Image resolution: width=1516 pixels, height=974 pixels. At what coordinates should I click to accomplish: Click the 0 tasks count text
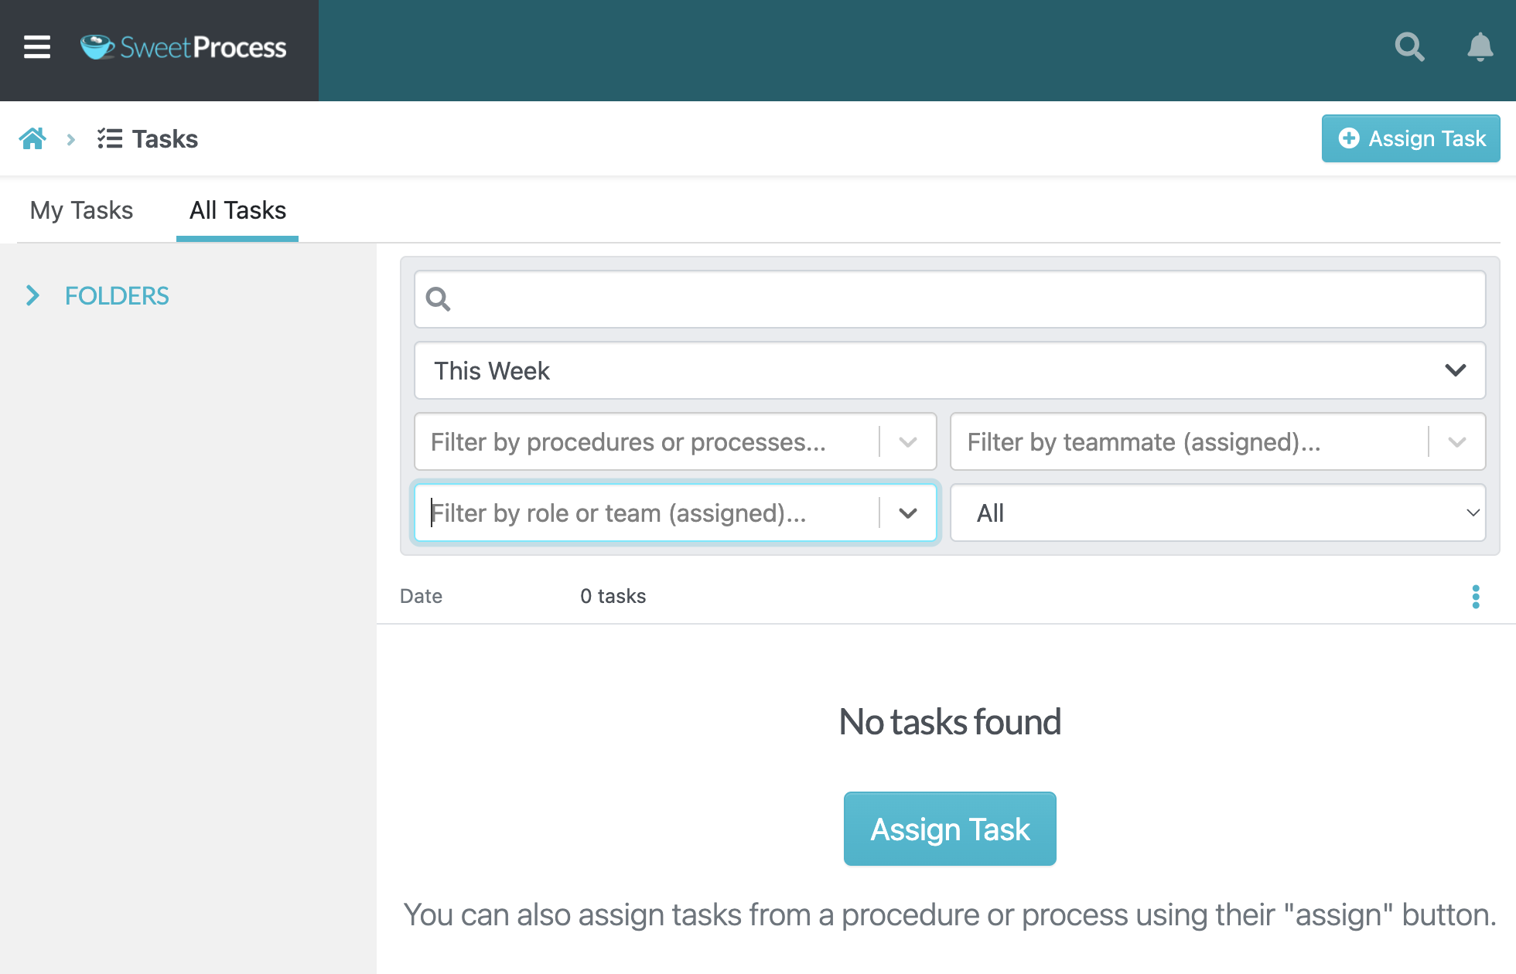(613, 596)
